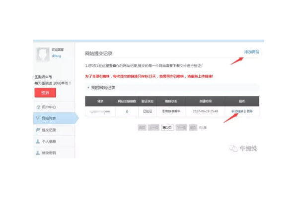This screenshot has height=198, width=298.
Task: Click the person icon beside 个人信息
Action: [38, 141]
